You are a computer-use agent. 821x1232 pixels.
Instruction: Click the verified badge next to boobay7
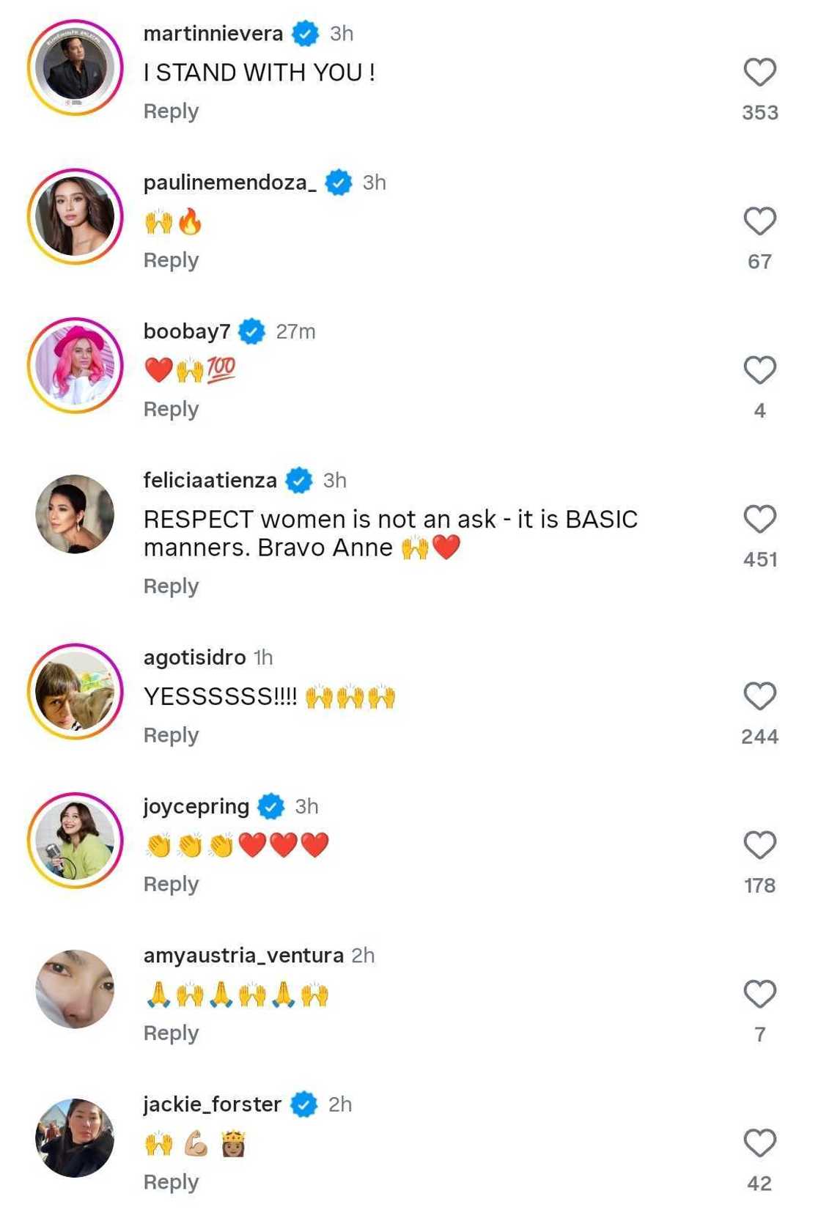pyautogui.click(x=253, y=331)
